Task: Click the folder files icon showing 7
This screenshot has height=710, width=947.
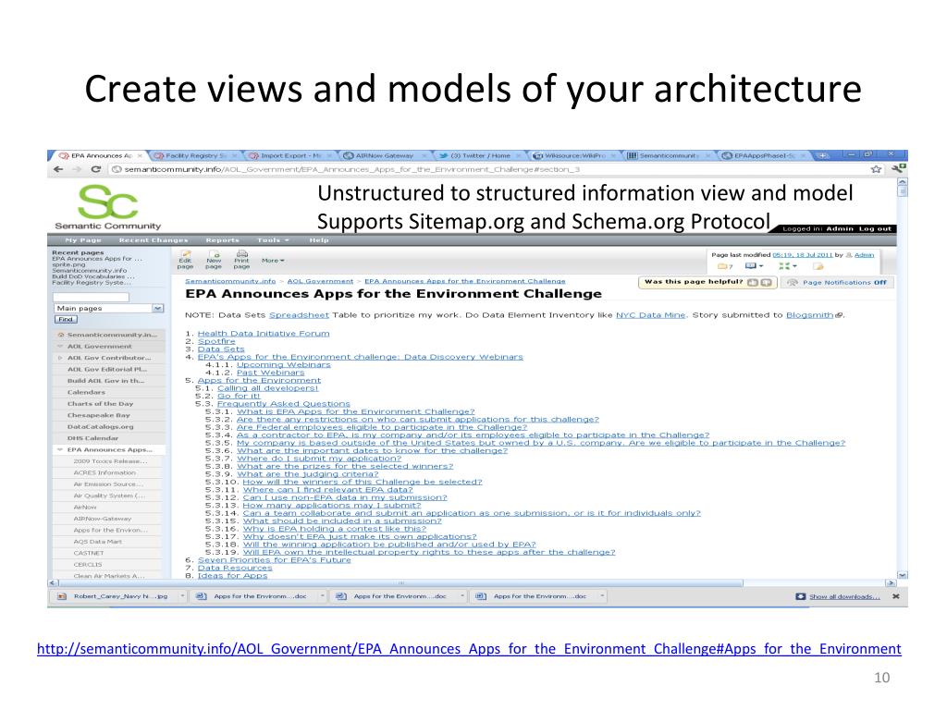Action: tap(725, 266)
